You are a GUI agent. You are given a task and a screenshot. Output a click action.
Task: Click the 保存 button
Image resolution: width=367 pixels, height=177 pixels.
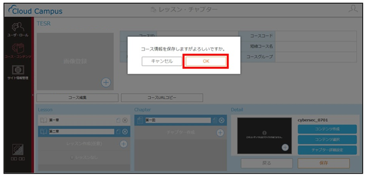(323, 163)
